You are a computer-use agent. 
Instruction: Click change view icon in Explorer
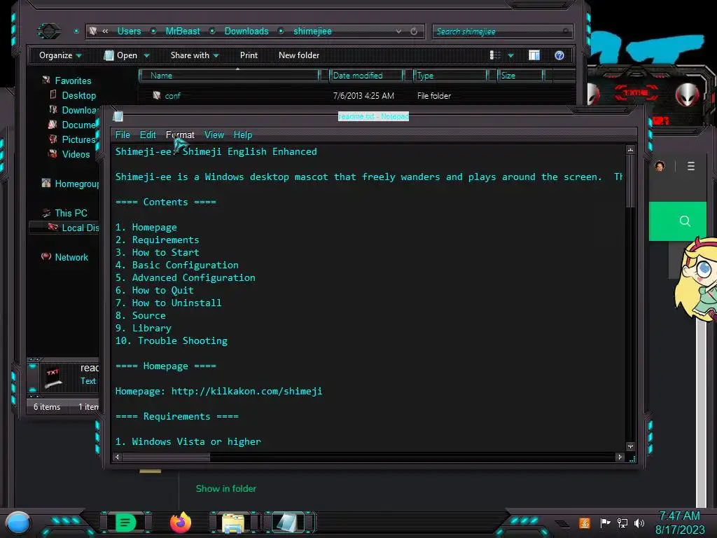(495, 55)
